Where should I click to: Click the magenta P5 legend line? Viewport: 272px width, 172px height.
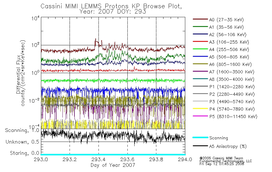point(200,116)
